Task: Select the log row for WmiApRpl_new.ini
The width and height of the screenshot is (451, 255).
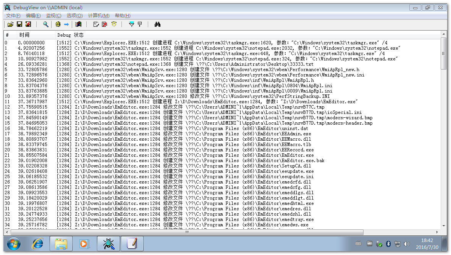Action: click(222, 75)
